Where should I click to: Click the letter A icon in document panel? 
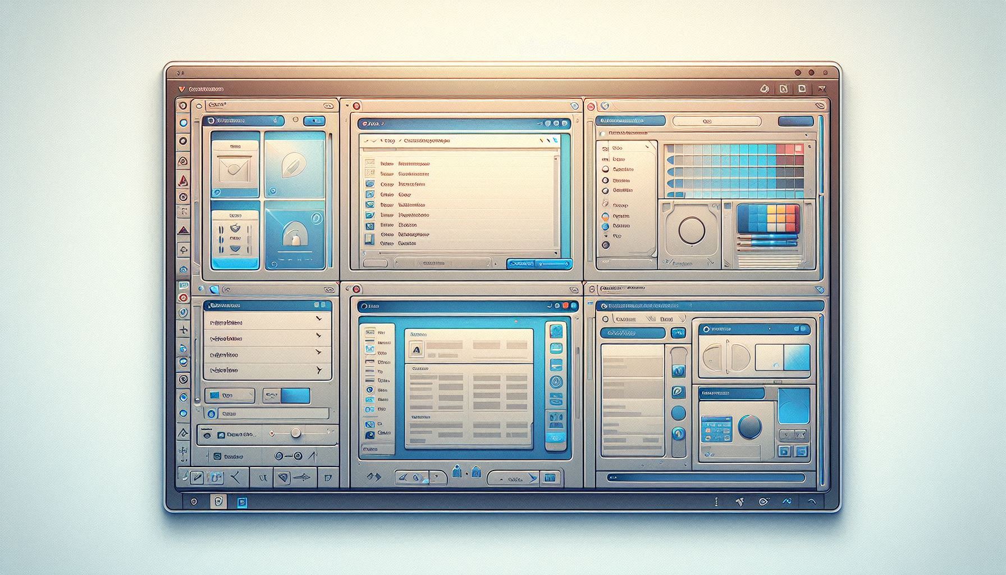point(417,350)
